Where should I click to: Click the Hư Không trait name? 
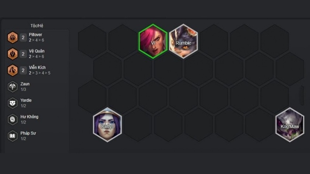[x=29, y=117]
